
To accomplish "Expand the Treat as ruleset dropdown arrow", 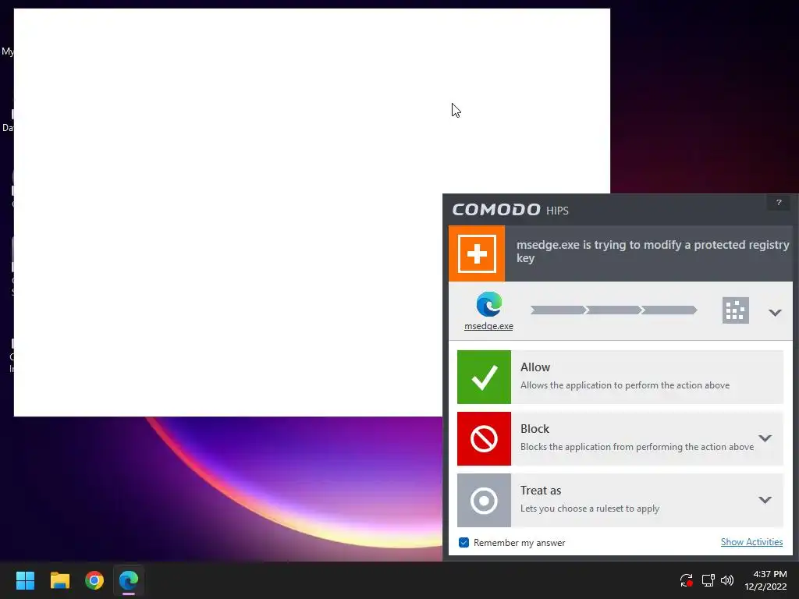I will (765, 500).
